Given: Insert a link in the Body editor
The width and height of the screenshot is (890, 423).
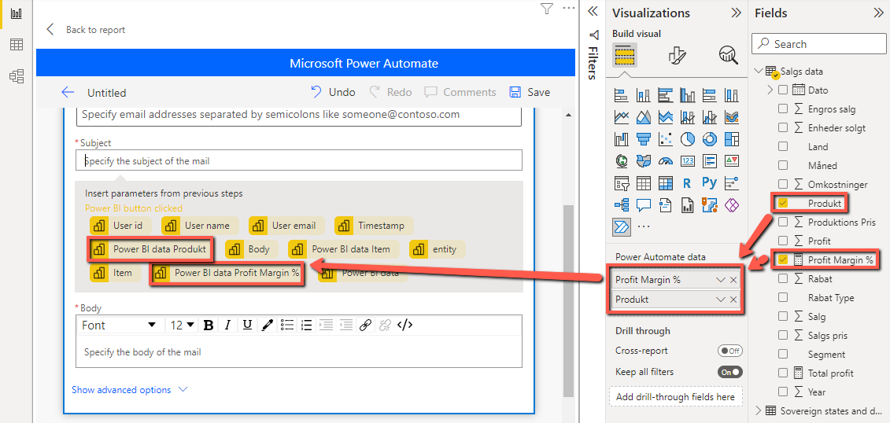Looking at the screenshot, I should pos(366,325).
